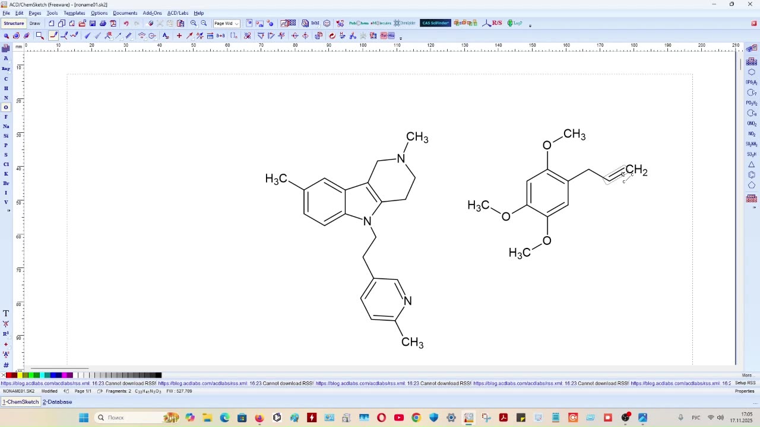Select the Hydrogen atom button

[6, 88]
